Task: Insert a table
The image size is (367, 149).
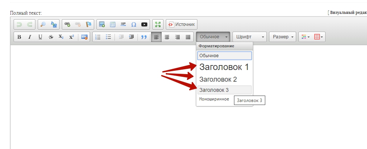Action: 113,24
